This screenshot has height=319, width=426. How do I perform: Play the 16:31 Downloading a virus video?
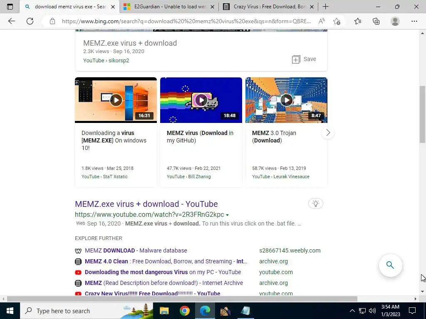(x=116, y=100)
